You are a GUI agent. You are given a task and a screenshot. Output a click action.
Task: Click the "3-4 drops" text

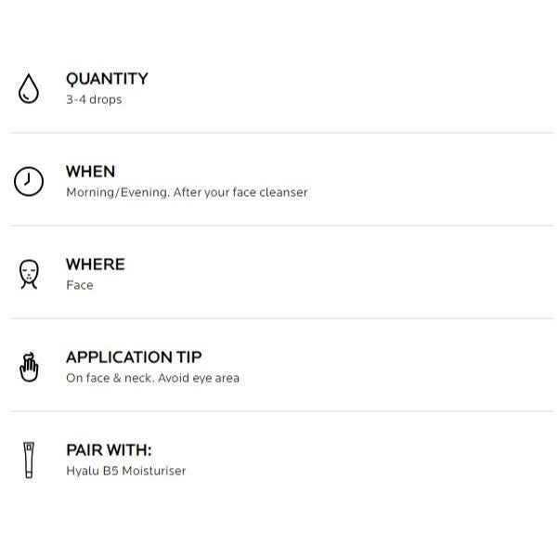tap(94, 99)
